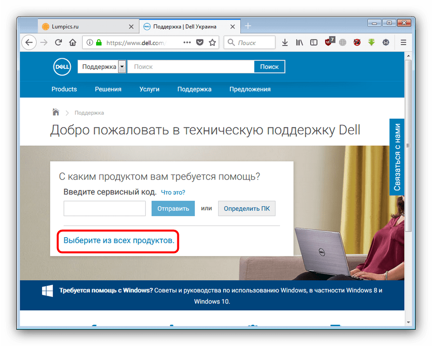Screen dimensions: 432x346
Task: Follow the Выберите из всех продуктов link
Action: (x=119, y=241)
